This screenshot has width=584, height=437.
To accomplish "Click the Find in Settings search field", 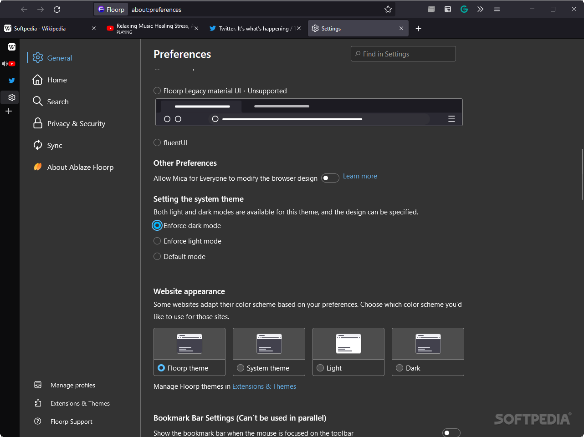I will (x=403, y=54).
